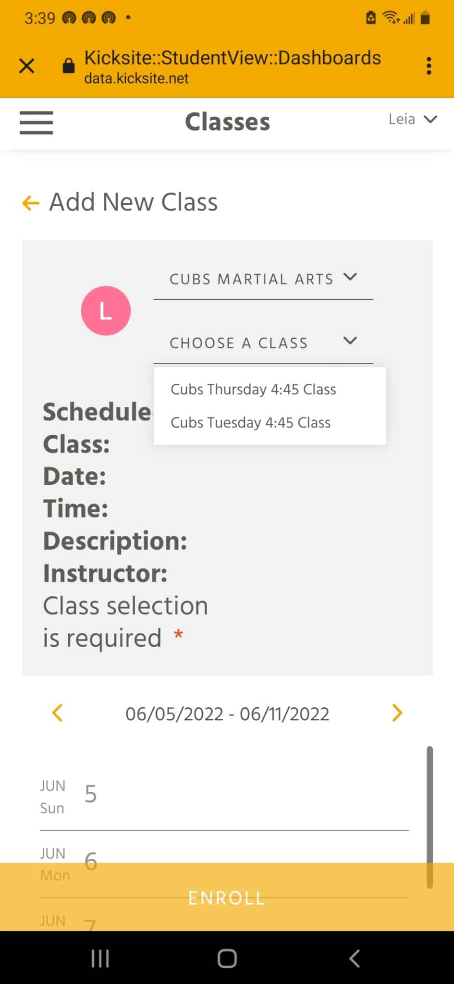Open the Cubs Martial Arts program dropdown
This screenshot has width=454, height=984.
[x=263, y=279]
